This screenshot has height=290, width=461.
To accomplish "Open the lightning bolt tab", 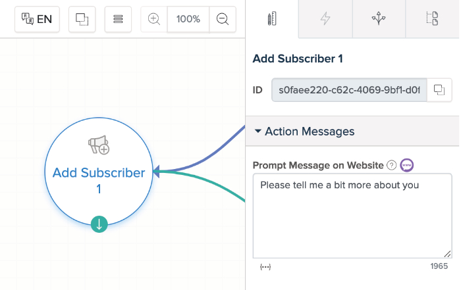I will point(325,19).
